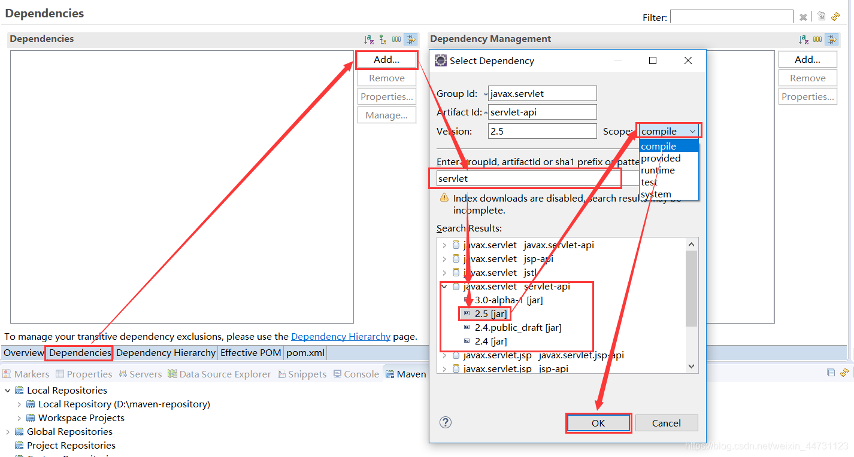Click the Version input field

(543, 131)
